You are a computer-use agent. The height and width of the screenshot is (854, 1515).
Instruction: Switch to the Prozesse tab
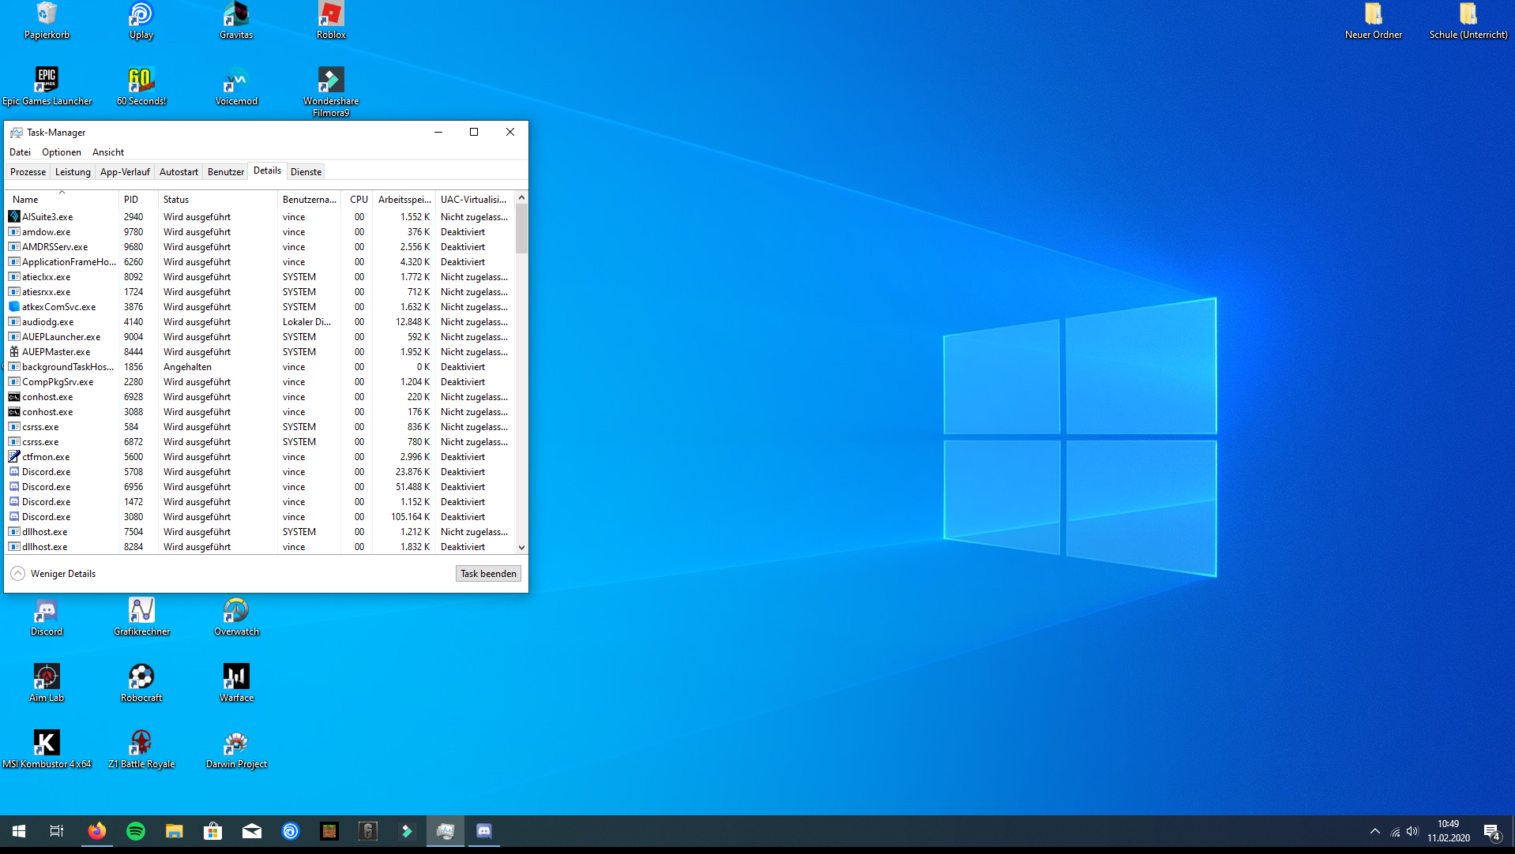click(28, 172)
